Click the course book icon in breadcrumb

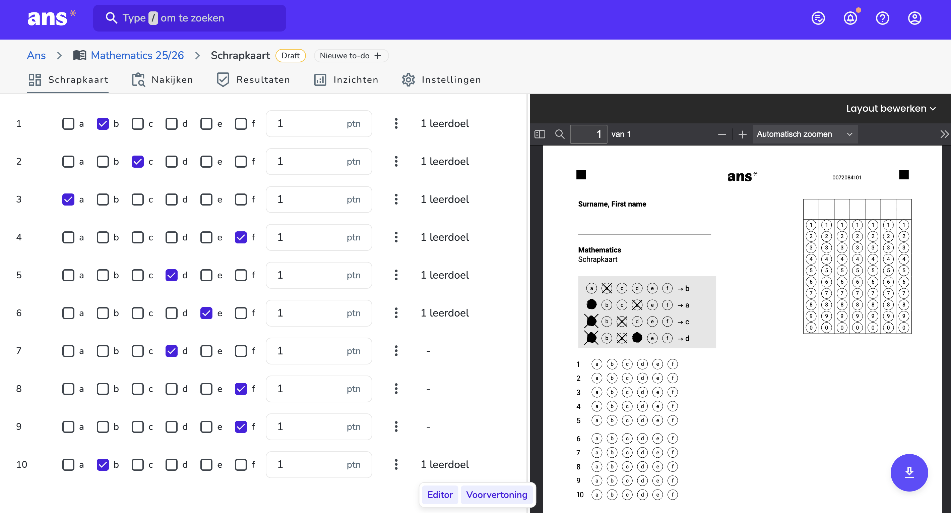coord(79,55)
